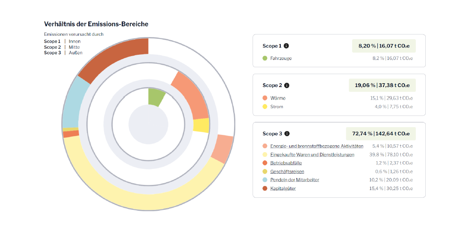
Task: Click the orange Wärme legend dot
Action: coord(265,98)
